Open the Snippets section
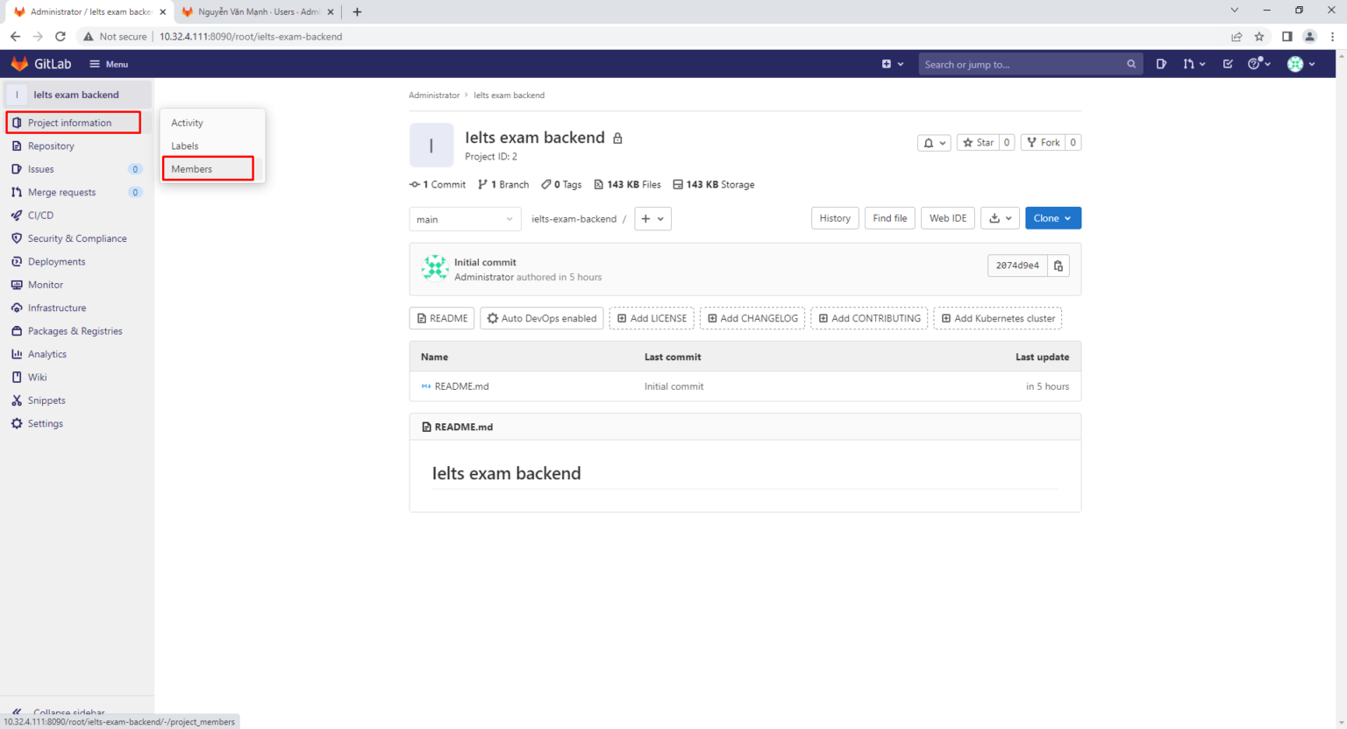The width and height of the screenshot is (1347, 729). (x=44, y=400)
